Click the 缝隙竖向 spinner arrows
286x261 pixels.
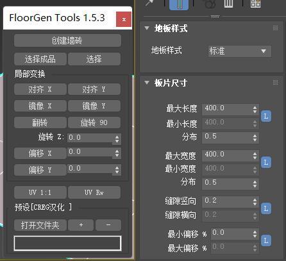(x=255, y=202)
